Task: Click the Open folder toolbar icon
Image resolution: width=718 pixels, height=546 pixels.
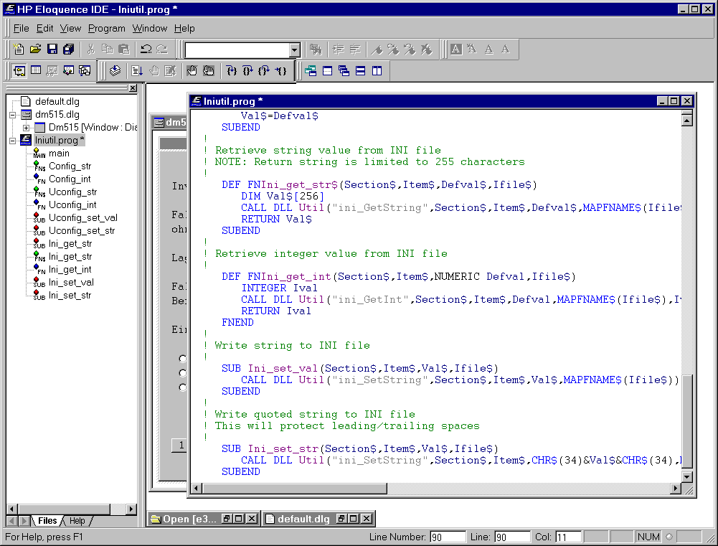Action: pyautogui.click(x=36, y=49)
